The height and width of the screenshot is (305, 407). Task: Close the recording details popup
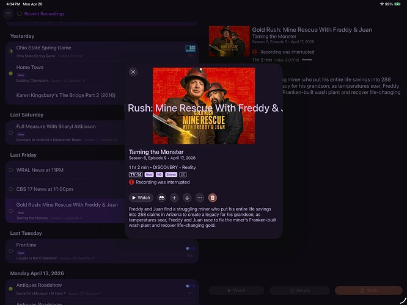133,72
